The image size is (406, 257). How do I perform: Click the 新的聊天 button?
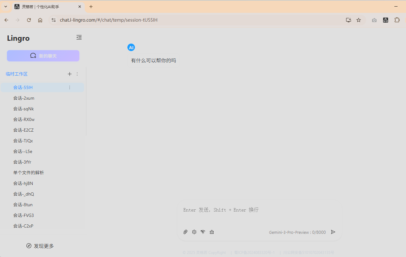point(43,56)
